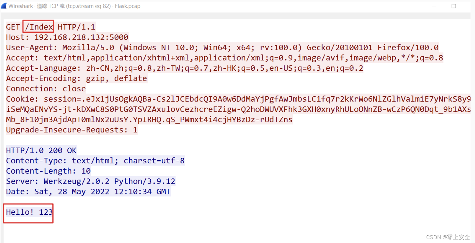The height and width of the screenshot is (243, 475).
Task: Click the Accept: text/html header line
Action: pos(224,58)
